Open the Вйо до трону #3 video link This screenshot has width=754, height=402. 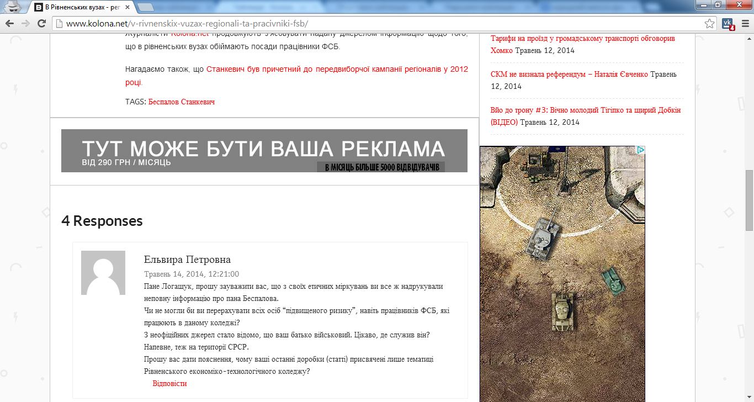(586, 116)
